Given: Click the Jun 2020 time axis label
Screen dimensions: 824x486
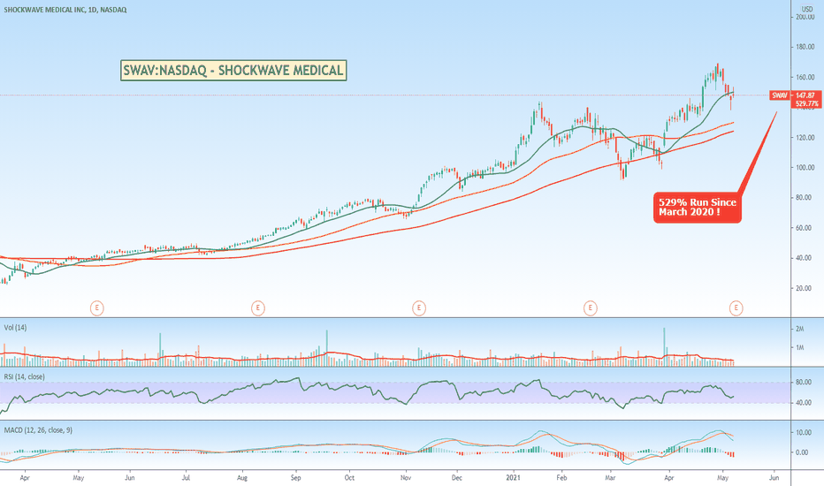Looking at the screenshot, I should click(x=130, y=478).
